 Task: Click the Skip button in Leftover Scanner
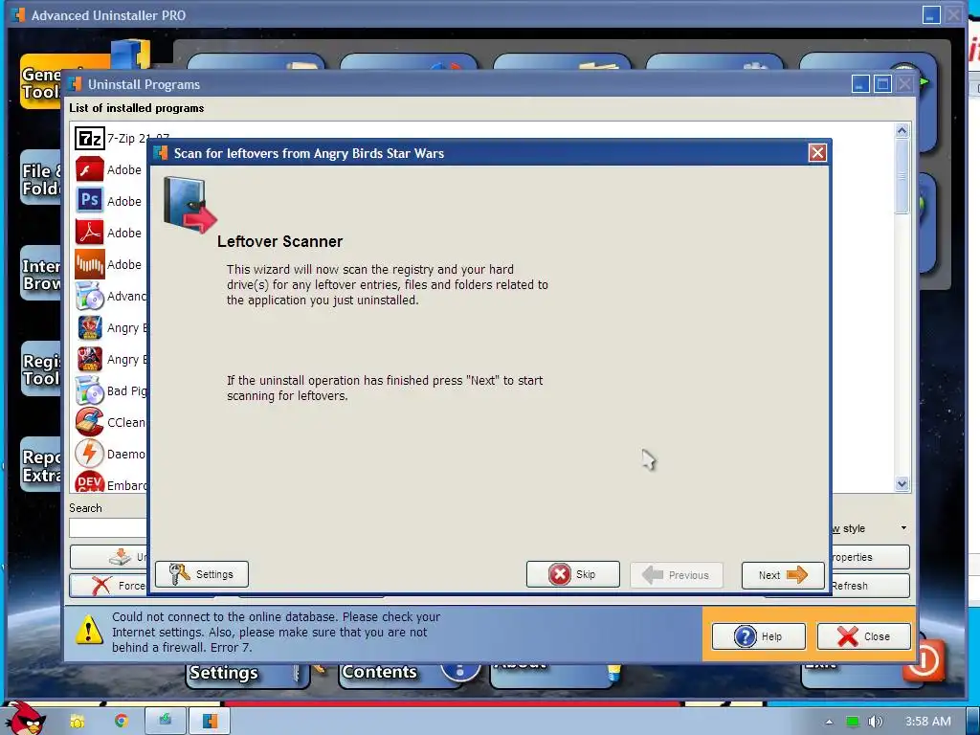pos(572,574)
